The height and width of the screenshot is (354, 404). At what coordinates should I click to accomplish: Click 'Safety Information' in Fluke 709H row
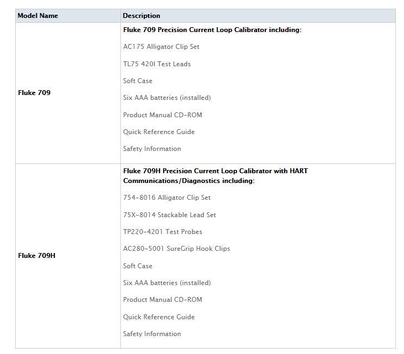(152, 334)
